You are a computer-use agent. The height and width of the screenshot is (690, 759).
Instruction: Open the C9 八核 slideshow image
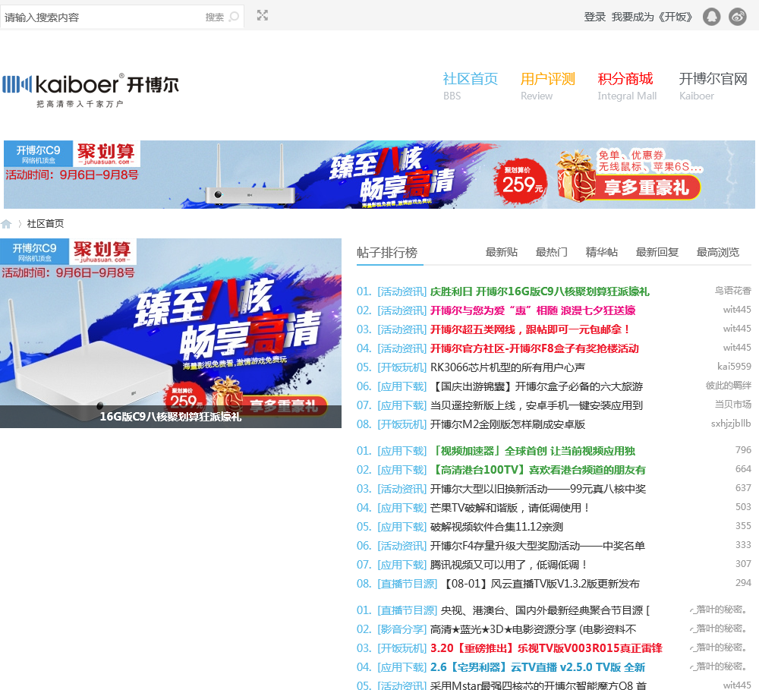(170, 332)
